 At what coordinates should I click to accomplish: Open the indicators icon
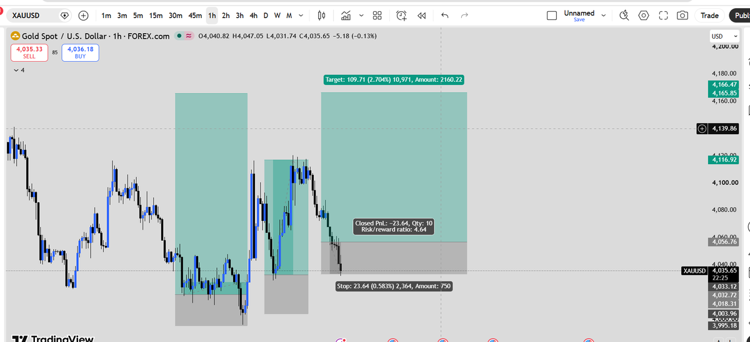point(346,15)
